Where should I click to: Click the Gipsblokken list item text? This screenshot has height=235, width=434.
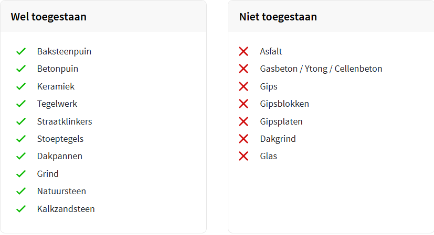pyautogui.click(x=284, y=104)
